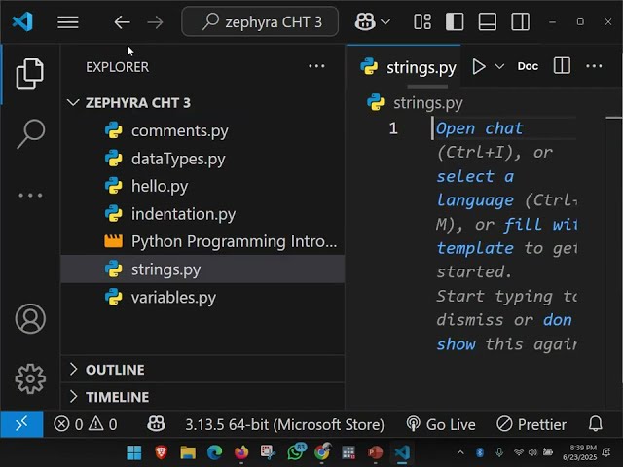Open comments.py in the explorer
The height and width of the screenshot is (467, 623).
202,130
